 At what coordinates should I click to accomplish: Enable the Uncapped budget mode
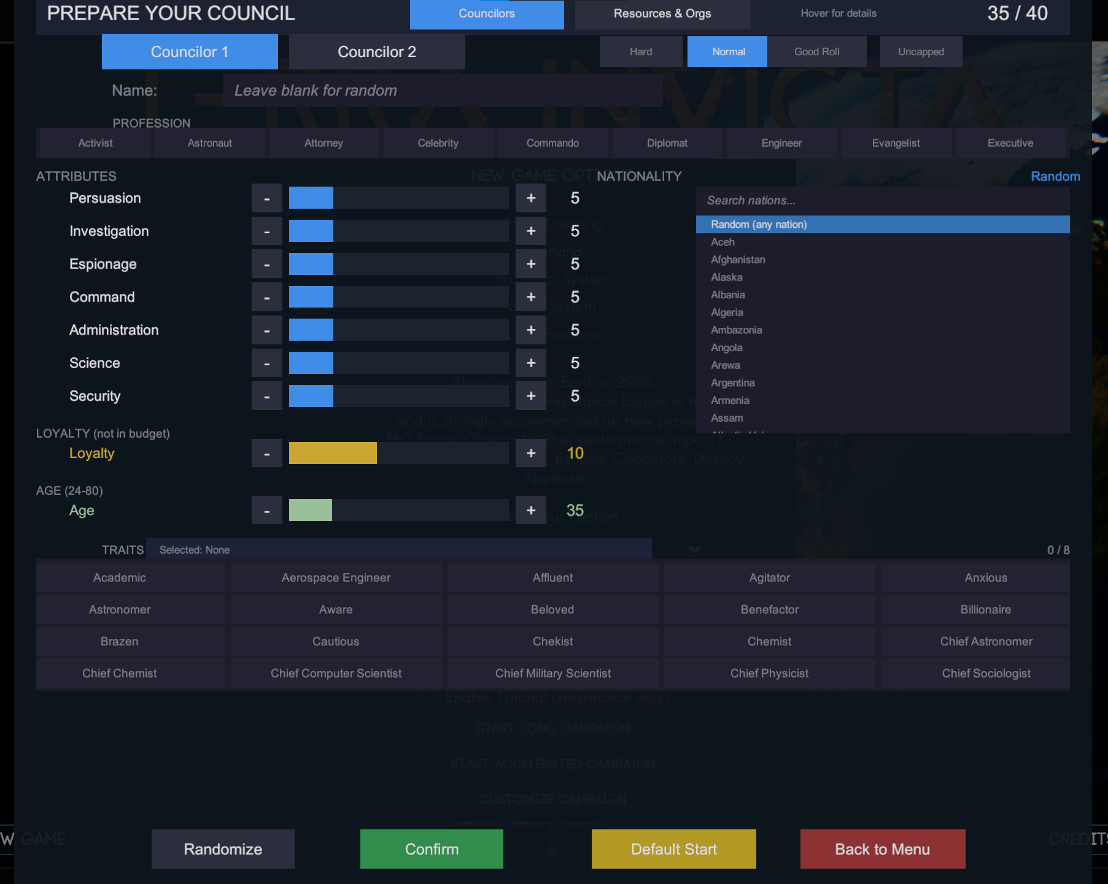921,52
